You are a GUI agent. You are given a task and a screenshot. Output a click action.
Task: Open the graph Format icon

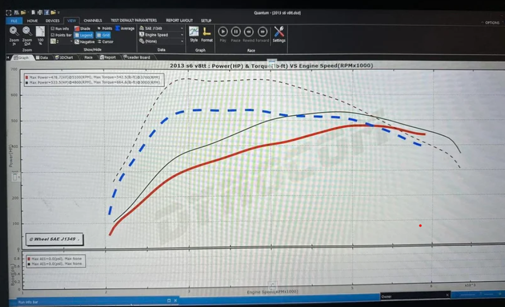207,32
